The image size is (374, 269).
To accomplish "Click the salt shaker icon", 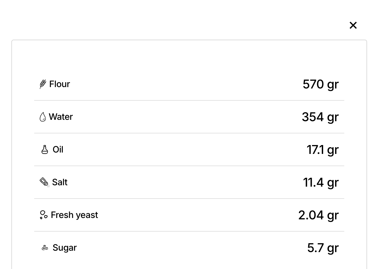I will [x=44, y=182].
